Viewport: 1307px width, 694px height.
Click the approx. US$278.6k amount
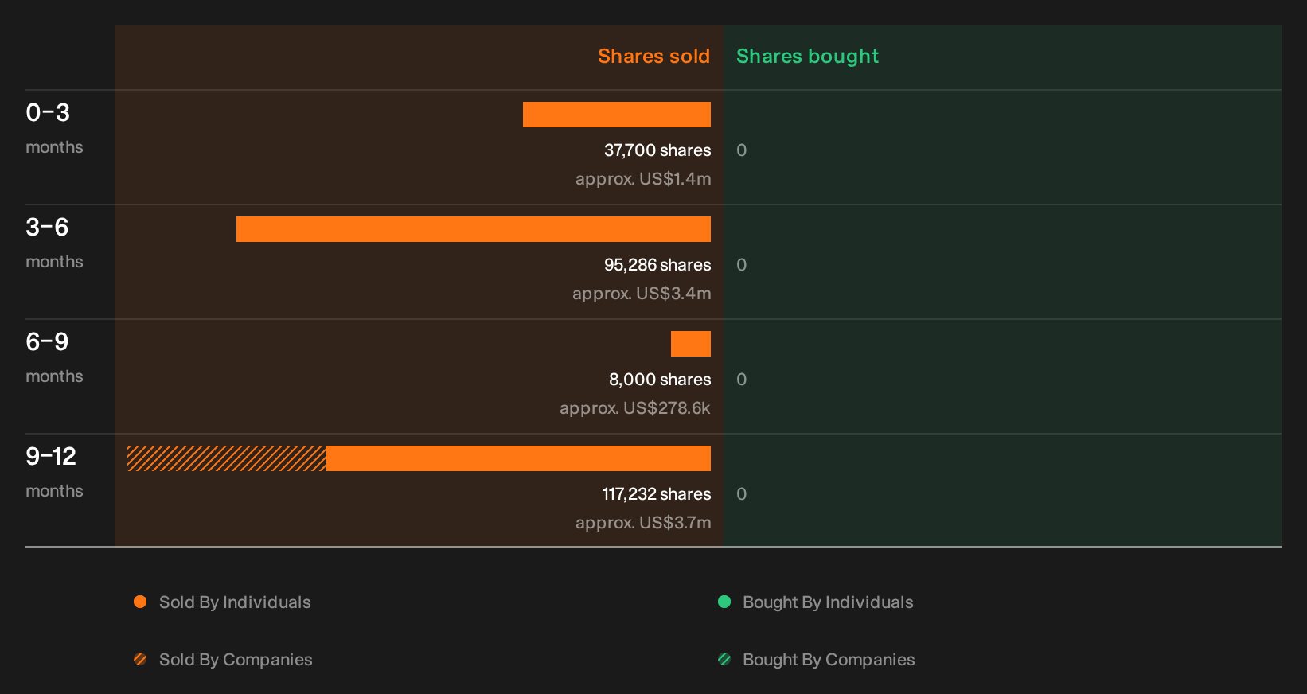pyautogui.click(x=635, y=408)
